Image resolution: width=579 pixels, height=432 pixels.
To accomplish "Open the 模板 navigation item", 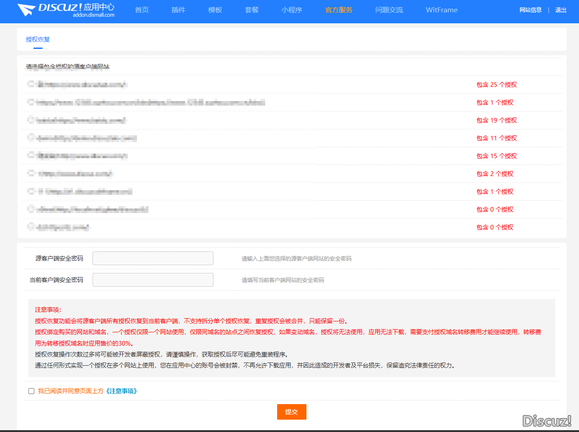I will (x=215, y=10).
